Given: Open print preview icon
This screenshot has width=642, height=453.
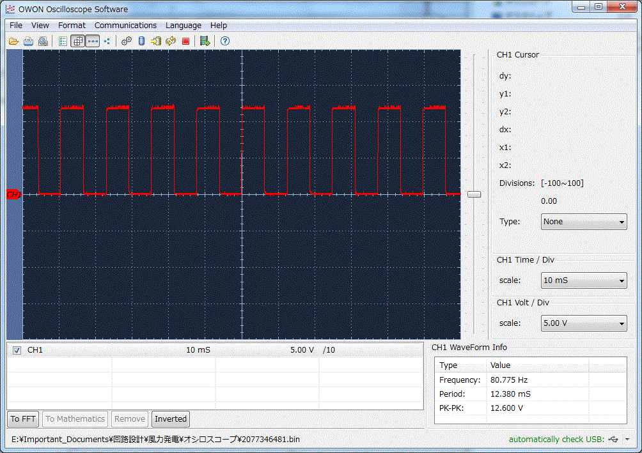Looking at the screenshot, I should (x=43, y=42).
